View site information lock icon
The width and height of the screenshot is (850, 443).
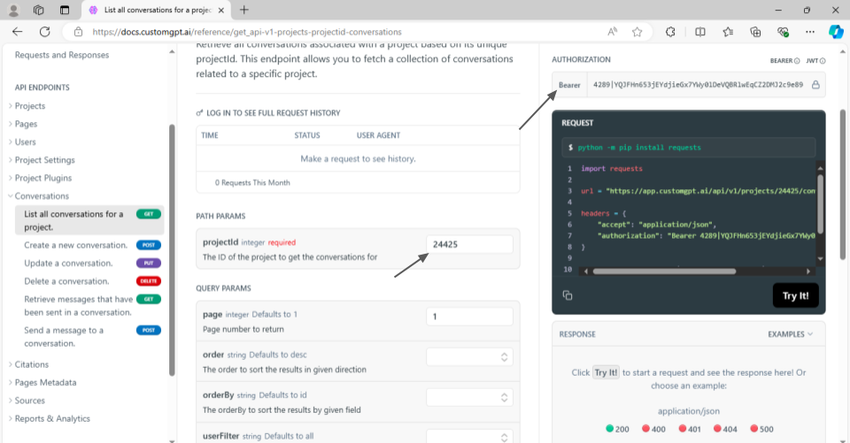[x=78, y=32]
